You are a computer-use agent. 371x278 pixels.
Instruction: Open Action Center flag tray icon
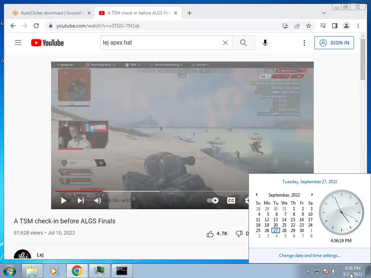(x=326, y=271)
